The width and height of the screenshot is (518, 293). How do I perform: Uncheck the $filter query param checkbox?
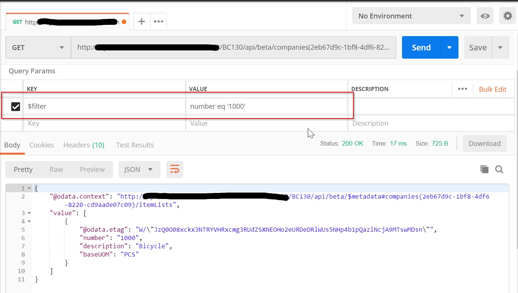pos(15,107)
